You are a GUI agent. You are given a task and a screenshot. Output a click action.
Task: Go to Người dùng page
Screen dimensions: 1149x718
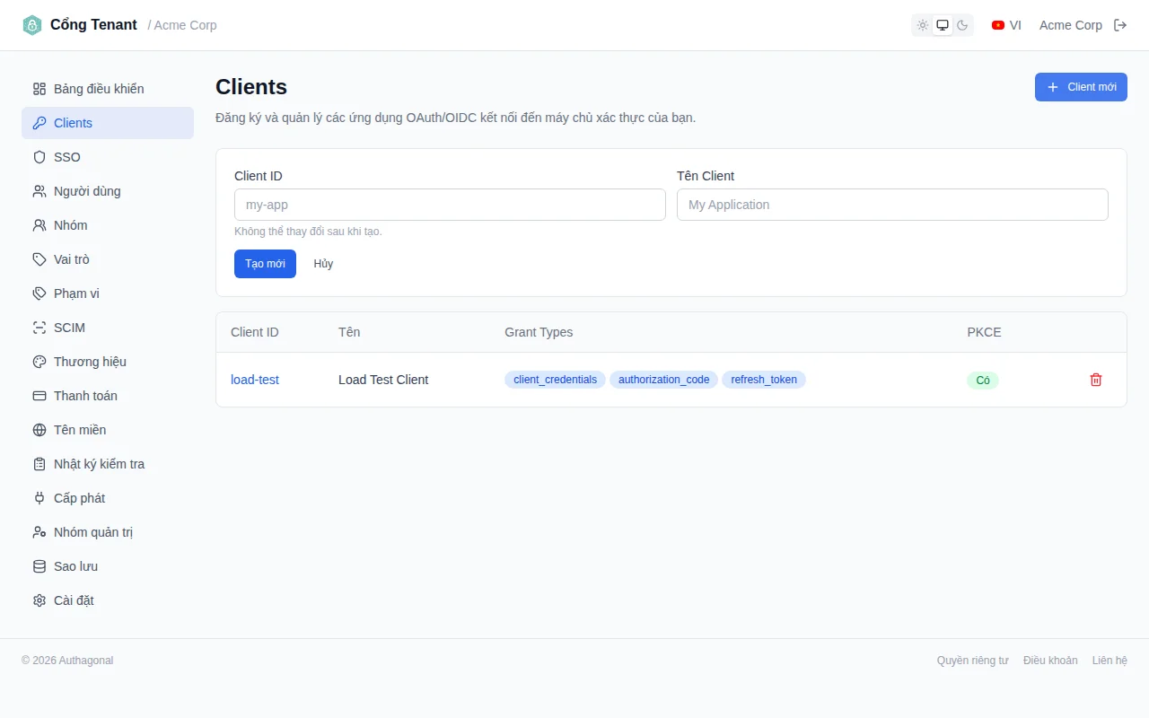[x=108, y=191]
